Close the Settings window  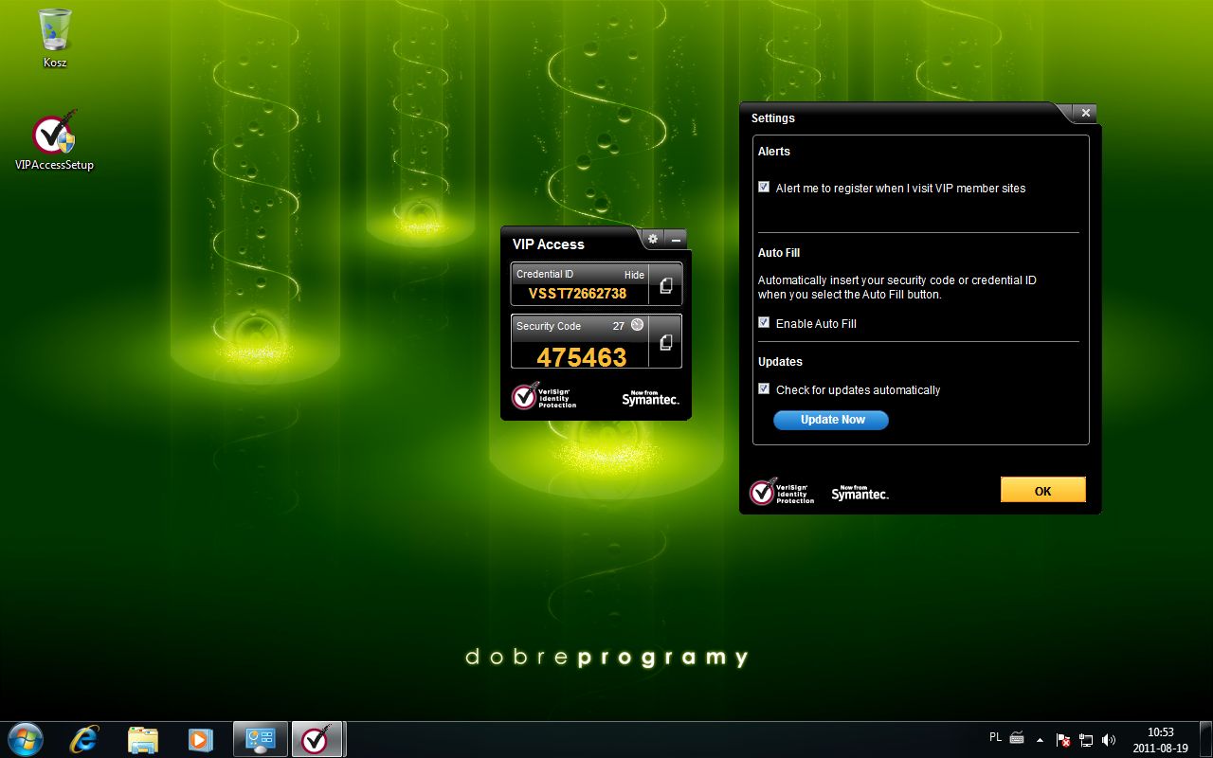pyautogui.click(x=1086, y=113)
